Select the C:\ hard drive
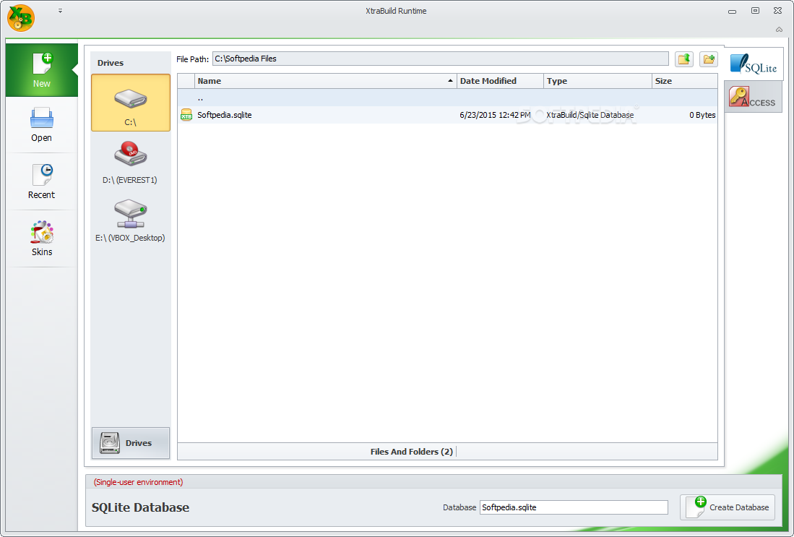This screenshot has width=794, height=537. coord(131,103)
